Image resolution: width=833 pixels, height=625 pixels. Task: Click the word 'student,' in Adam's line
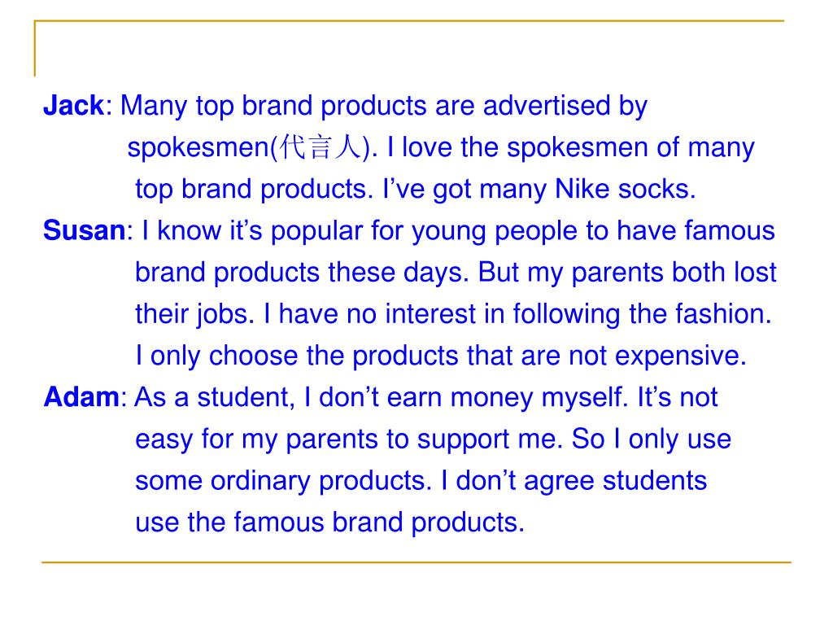tap(246, 397)
